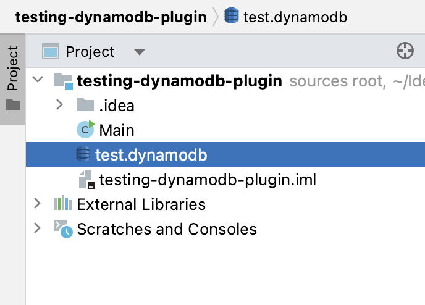Click the External Libraries bars icon

[x=63, y=203]
